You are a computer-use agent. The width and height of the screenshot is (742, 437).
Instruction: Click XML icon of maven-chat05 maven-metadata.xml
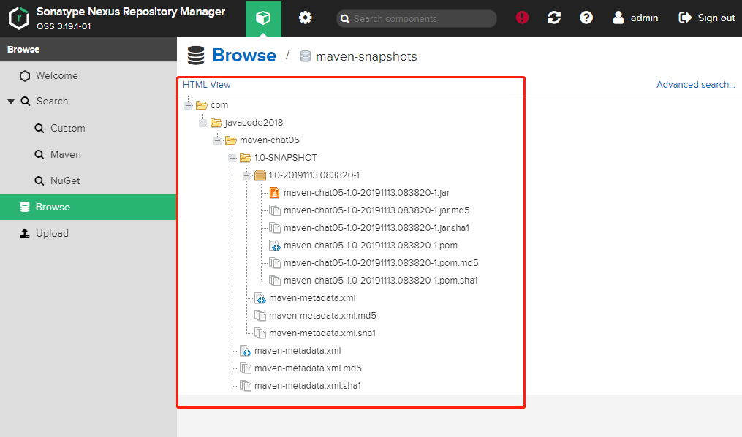245,351
